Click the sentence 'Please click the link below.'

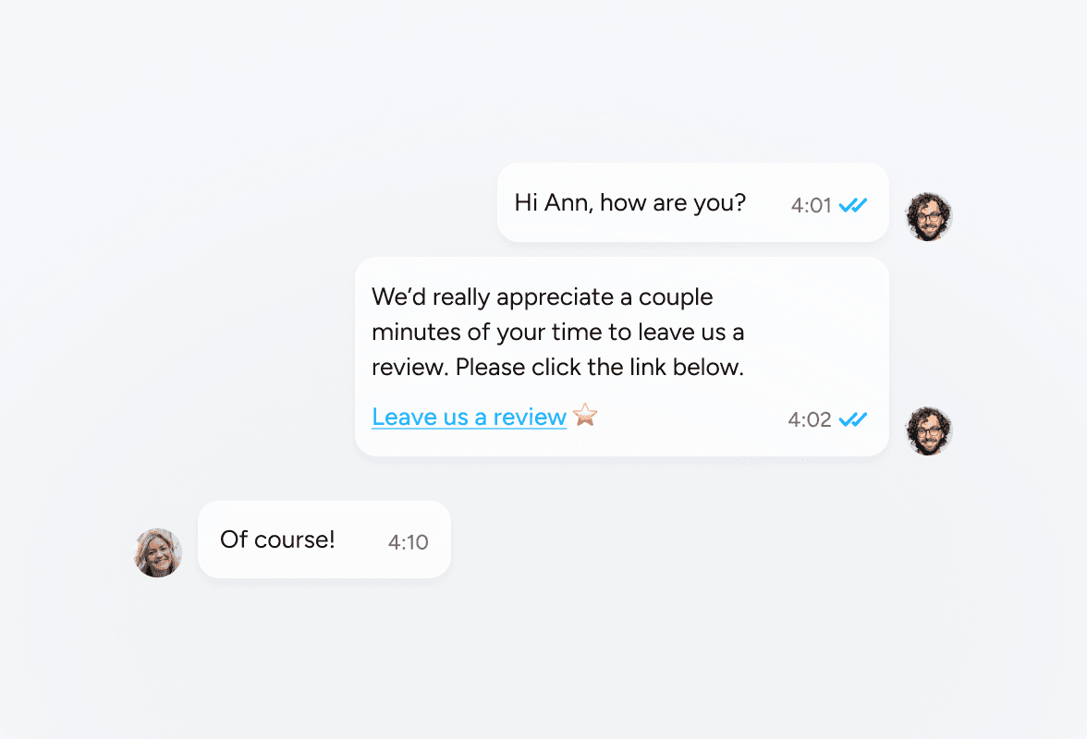600,367
